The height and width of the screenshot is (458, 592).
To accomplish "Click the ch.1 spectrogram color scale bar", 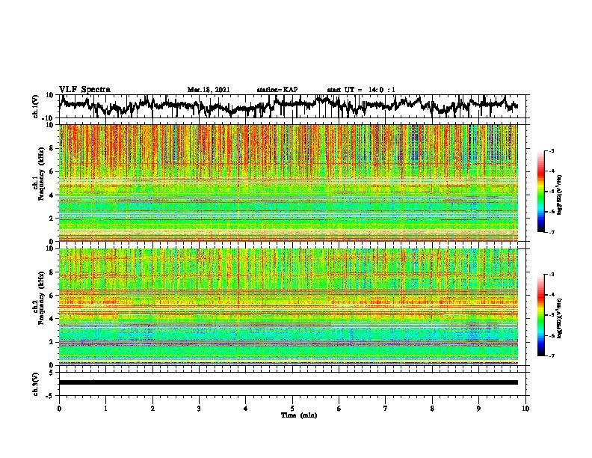I will 540,192.
